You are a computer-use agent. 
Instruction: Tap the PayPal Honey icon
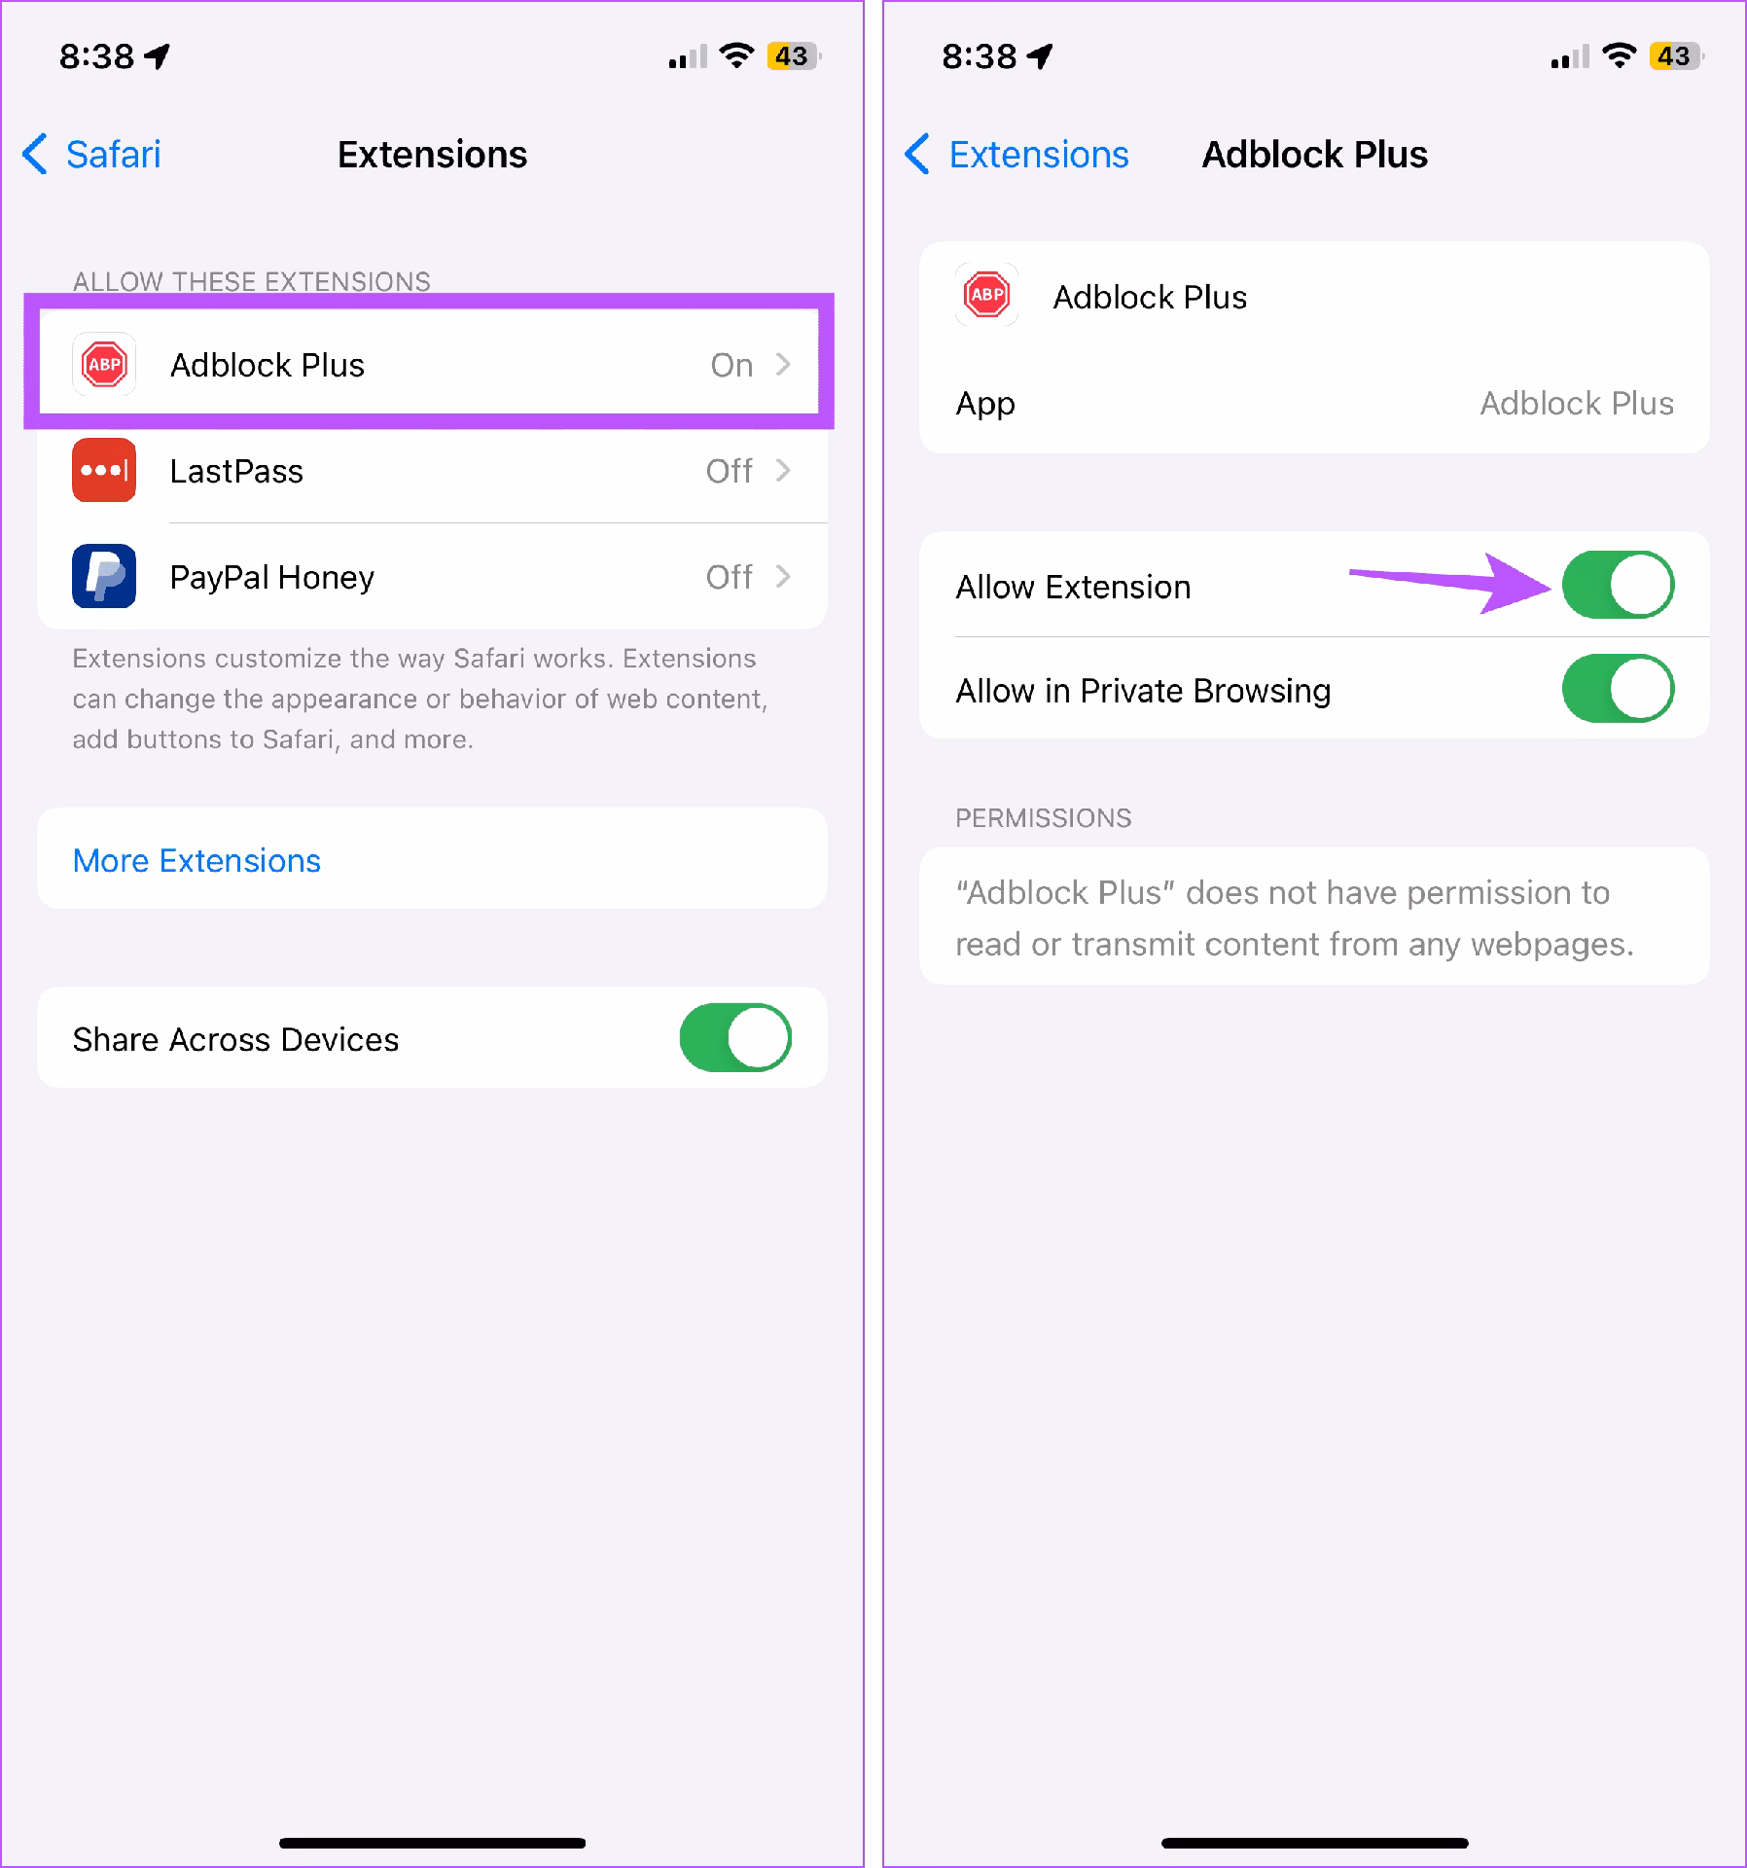(104, 576)
